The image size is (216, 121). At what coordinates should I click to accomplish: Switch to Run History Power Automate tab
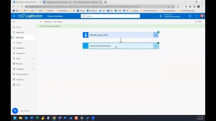(x=26, y=2)
